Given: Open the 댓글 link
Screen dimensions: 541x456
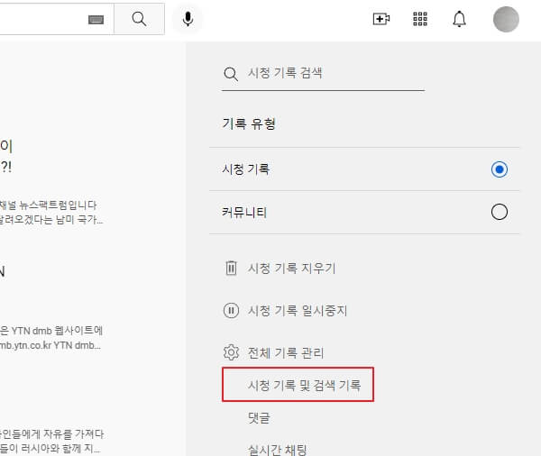Looking at the screenshot, I should pos(259,418).
